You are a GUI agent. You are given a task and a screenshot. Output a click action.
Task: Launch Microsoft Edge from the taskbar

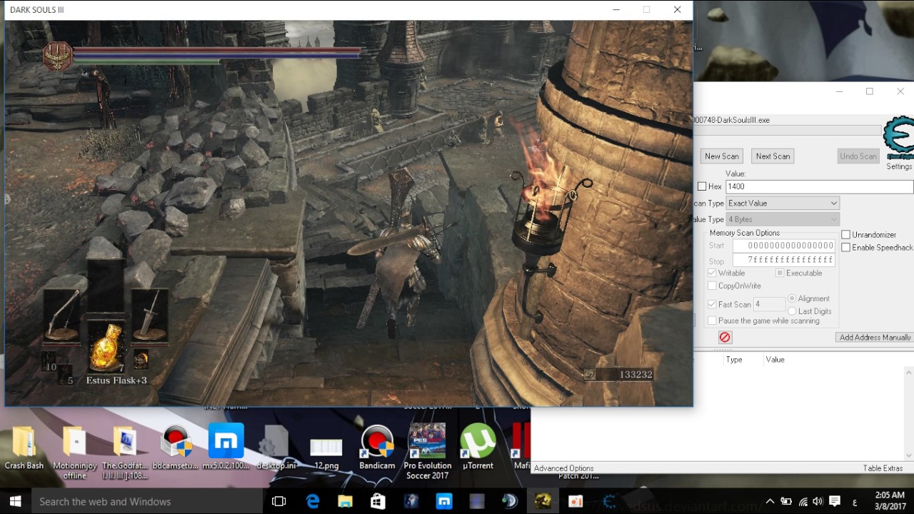(x=313, y=501)
